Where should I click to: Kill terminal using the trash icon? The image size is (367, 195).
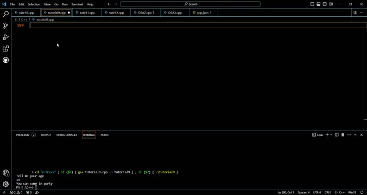pyautogui.click(x=343, y=135)
